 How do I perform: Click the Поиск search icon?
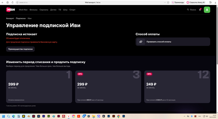pyautogui.click(x=188, y=10)
